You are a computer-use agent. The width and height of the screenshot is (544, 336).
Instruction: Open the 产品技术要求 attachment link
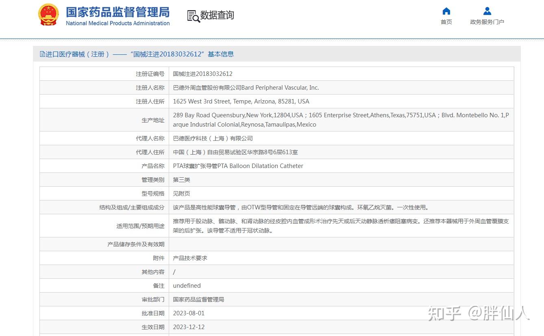(190, 258)
